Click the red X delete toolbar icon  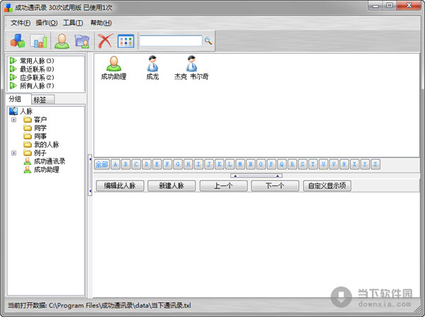pos(105,41)
